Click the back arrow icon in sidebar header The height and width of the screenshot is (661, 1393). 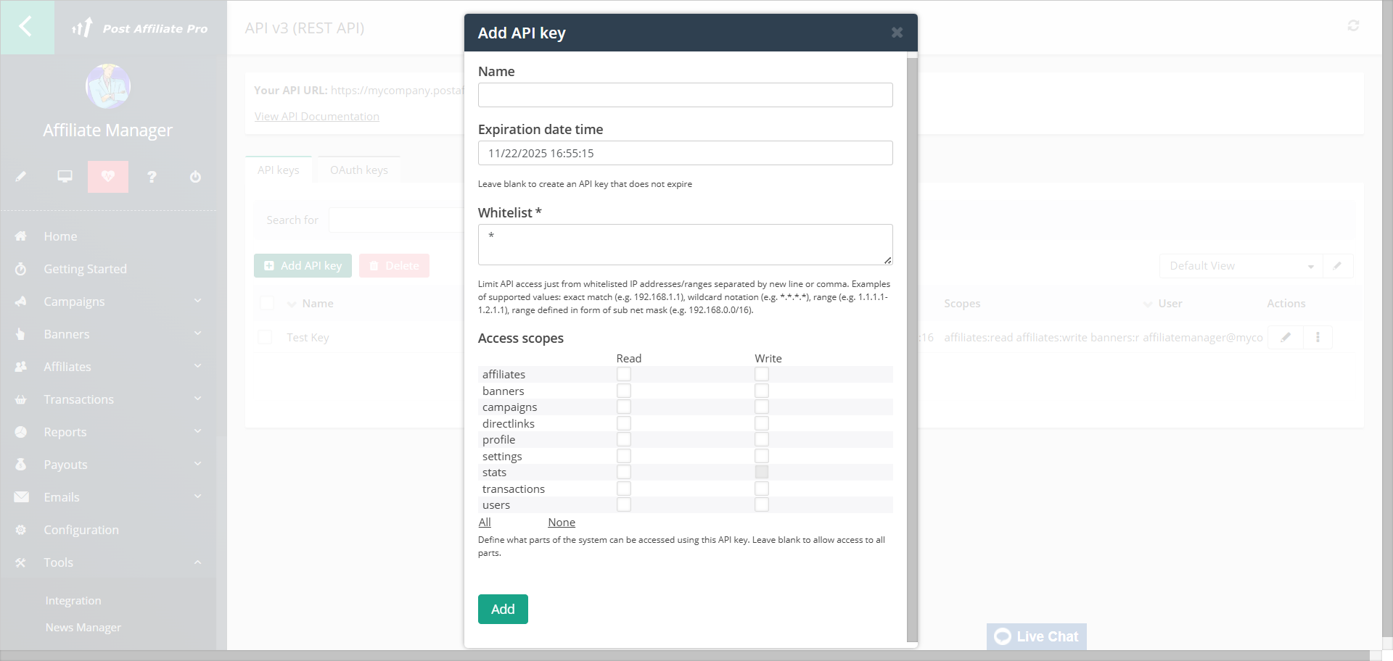pyautogui.click(x=26, y=27)
